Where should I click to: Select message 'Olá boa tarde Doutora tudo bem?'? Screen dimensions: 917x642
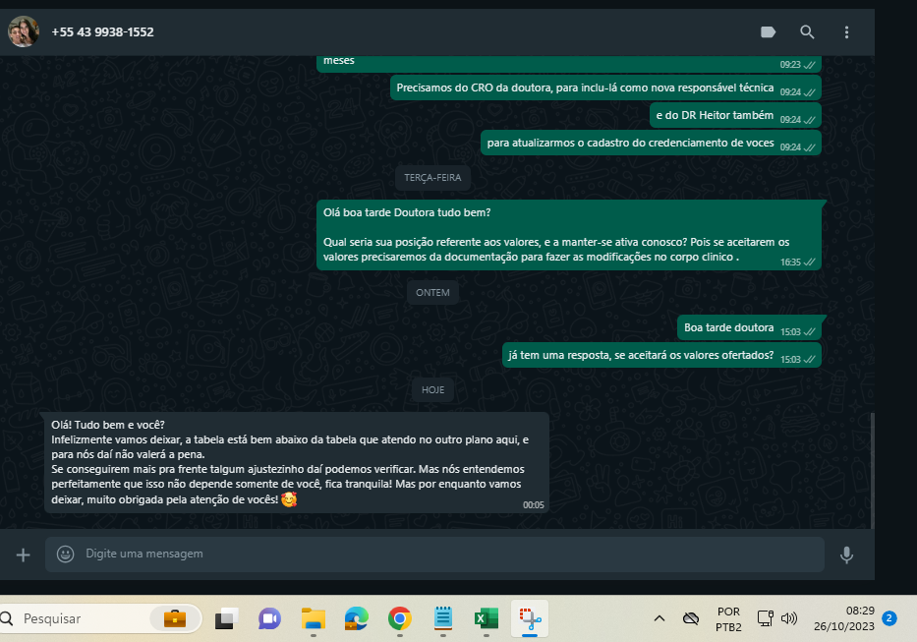coord(568,235)
